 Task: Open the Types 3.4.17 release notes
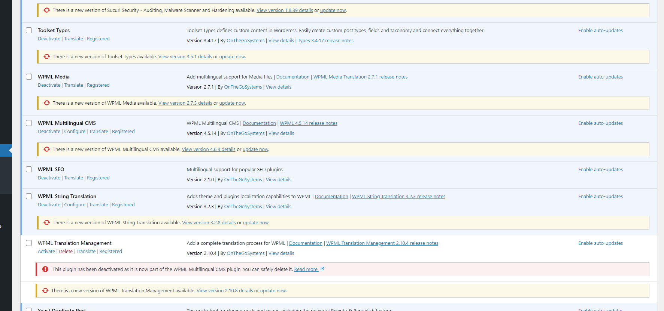[325, 41]
